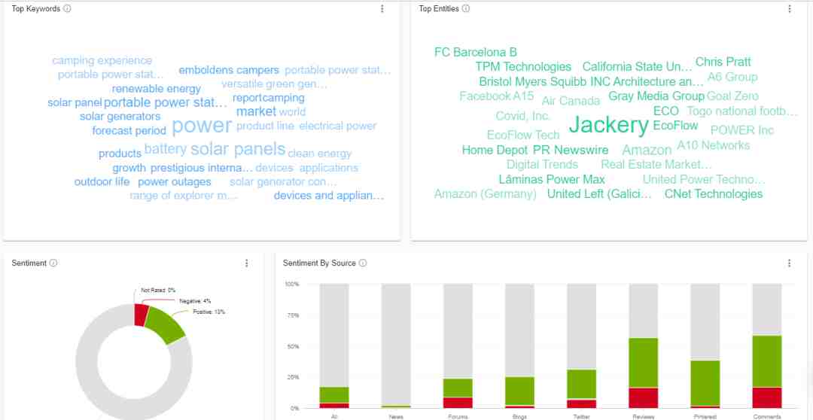Viewport: 813px width, 420px height.
Task: Choose the 'renewable energy' keyword
Action: (x=156, y=89)
